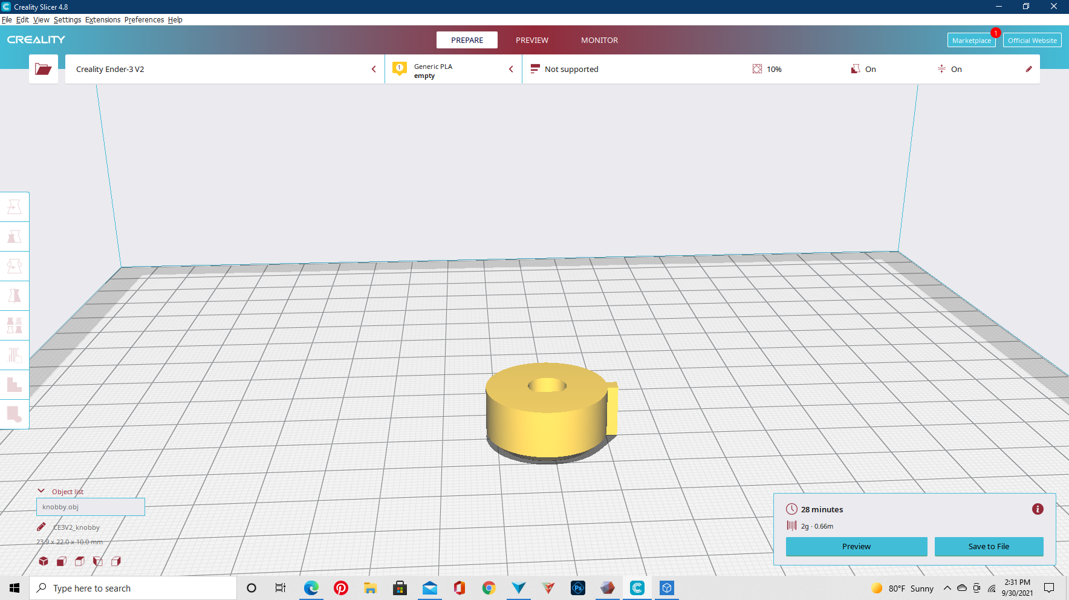The image size is (1069, 600).
Task: Click the Preview button in slice panel
Action: pyautogui.click(x=856, y=546)
